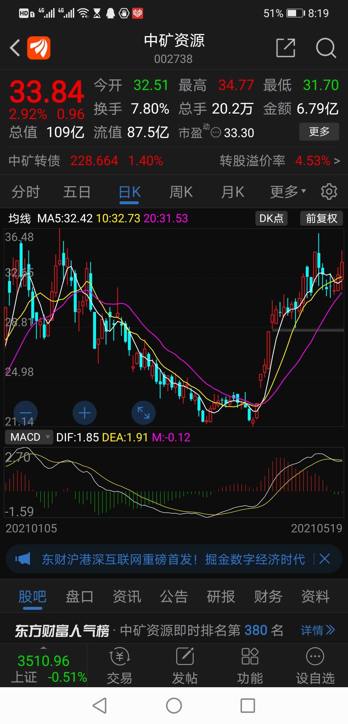Tap the share export icon

(286, 48)
